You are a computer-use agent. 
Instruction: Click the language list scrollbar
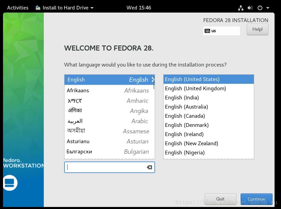[x=154, y=82]
